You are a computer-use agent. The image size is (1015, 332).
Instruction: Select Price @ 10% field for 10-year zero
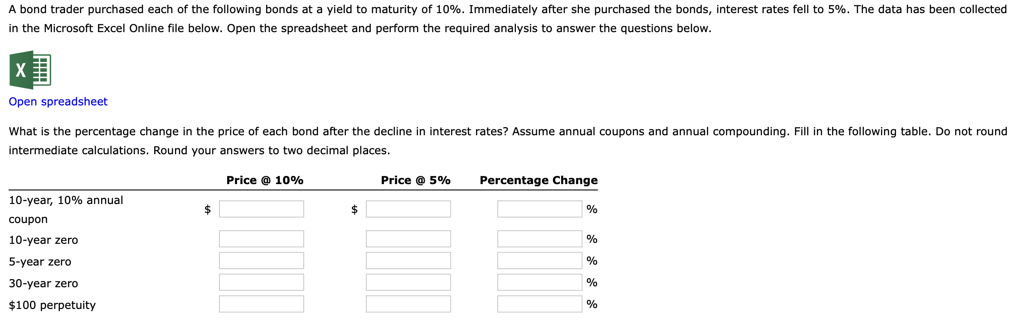pos(262,239)
